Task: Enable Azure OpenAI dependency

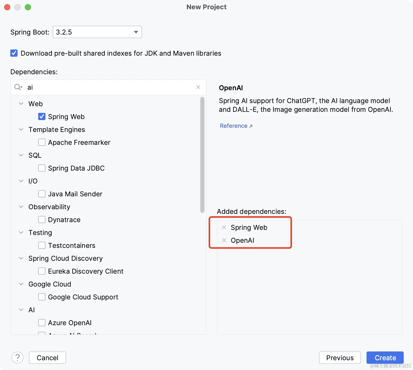Action: (x=42, y=323)
